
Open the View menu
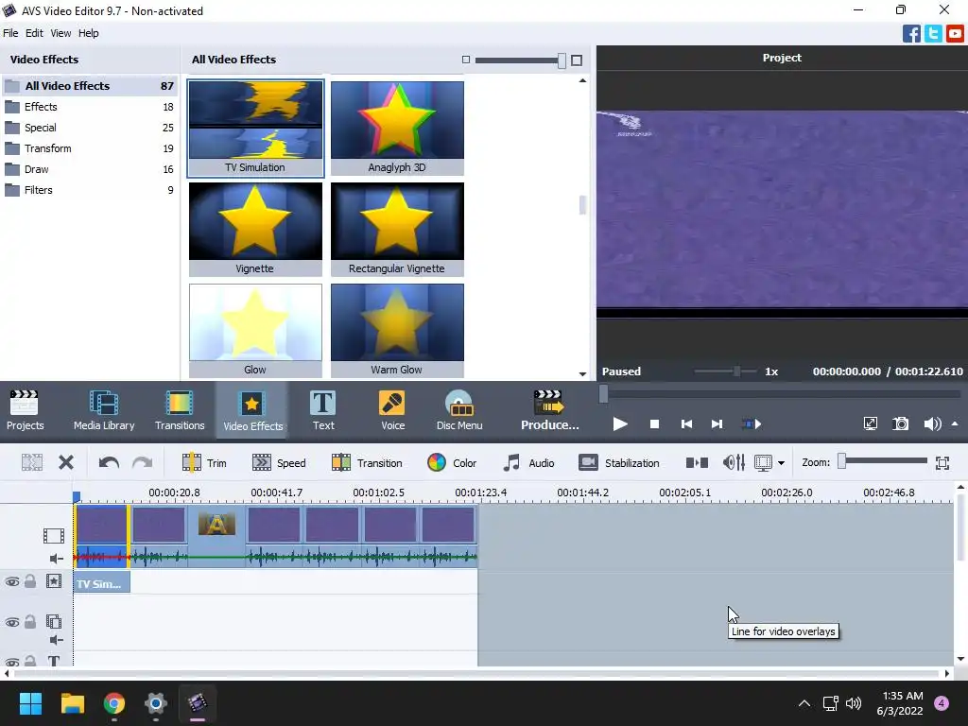tap(60, 33)
